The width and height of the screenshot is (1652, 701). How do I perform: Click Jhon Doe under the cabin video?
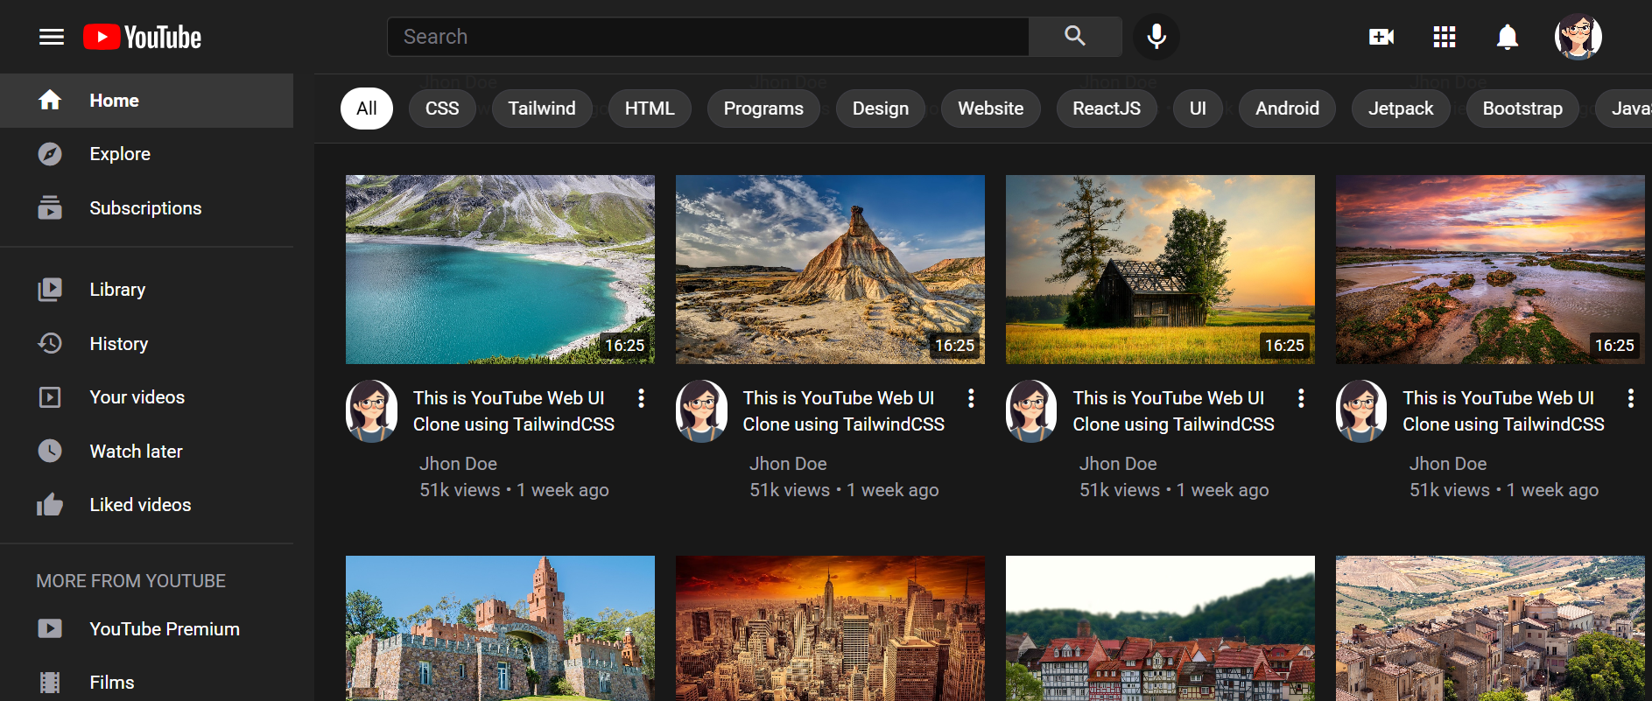pyautogui.click(x=1118, y=464)
